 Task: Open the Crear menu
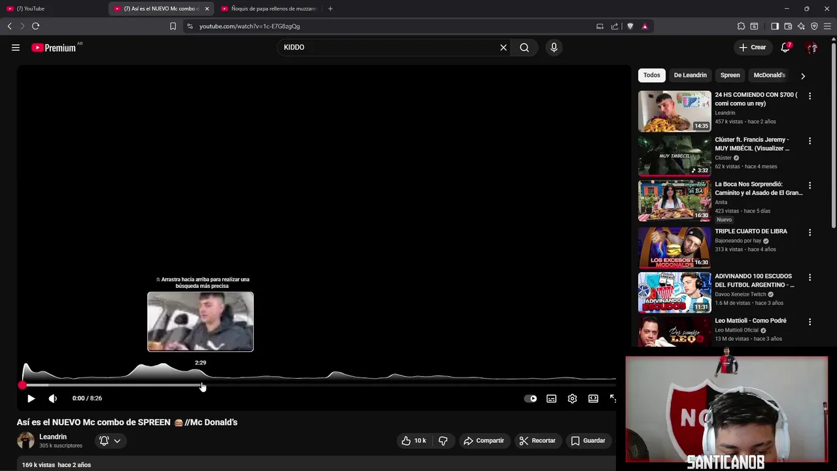(x=753, y=47)
